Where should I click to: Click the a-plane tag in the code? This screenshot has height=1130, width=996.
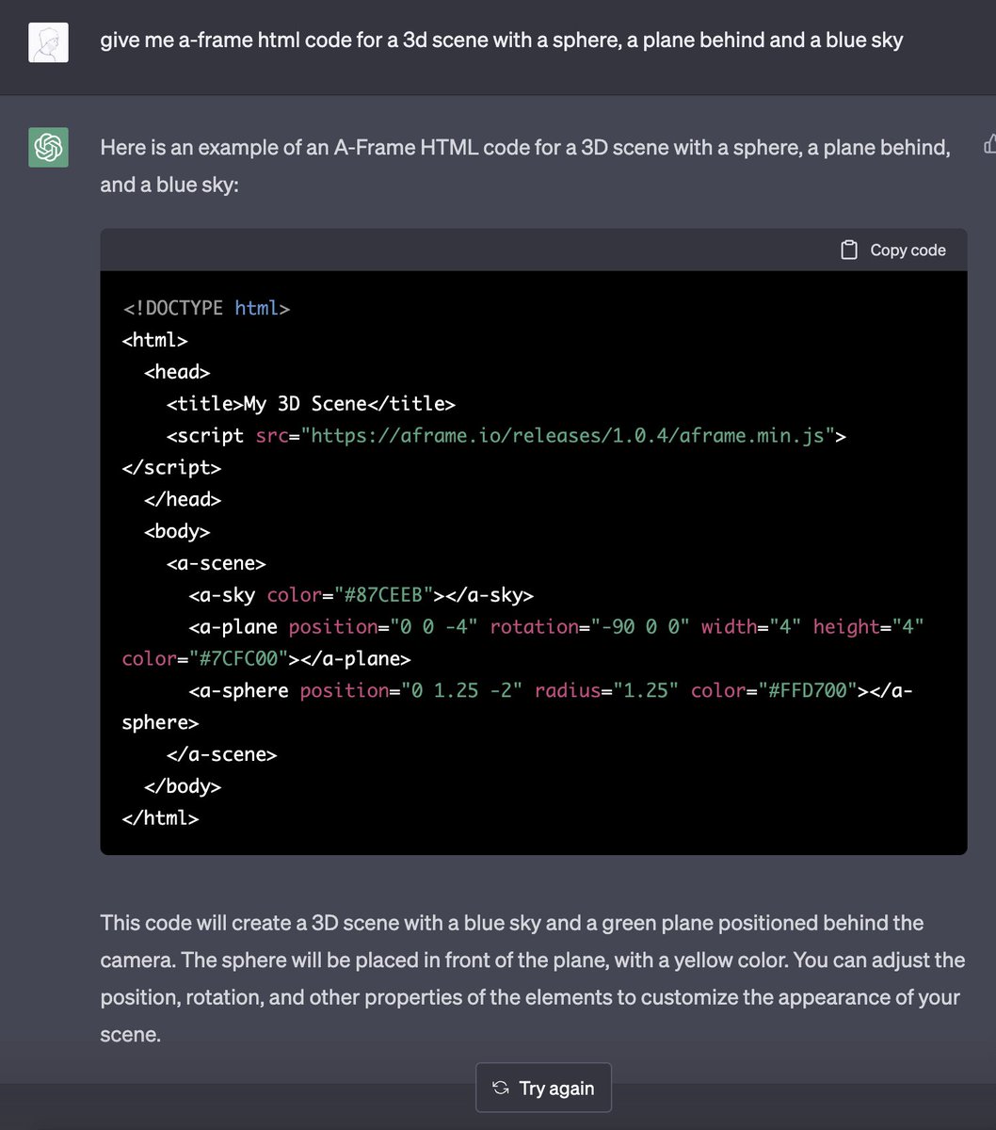[234, 626]
